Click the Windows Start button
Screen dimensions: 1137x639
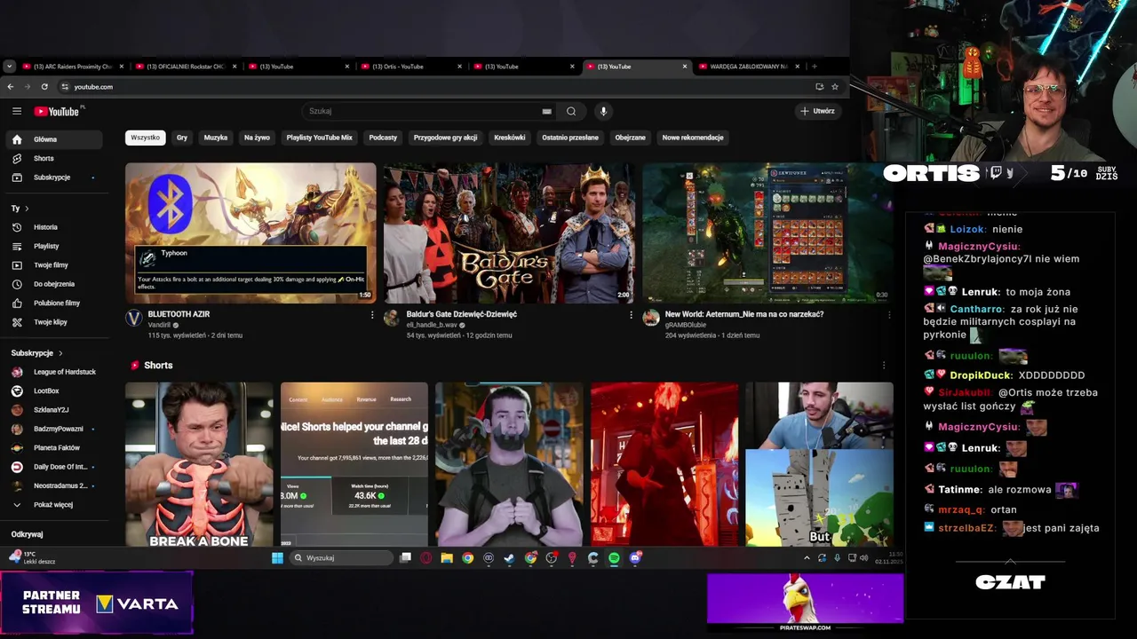coord(277,558)
